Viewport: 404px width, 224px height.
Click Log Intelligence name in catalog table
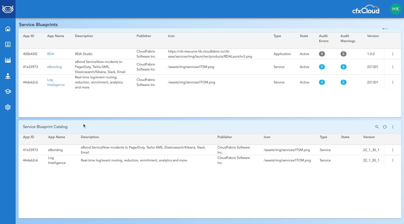(x=57, y=160)
